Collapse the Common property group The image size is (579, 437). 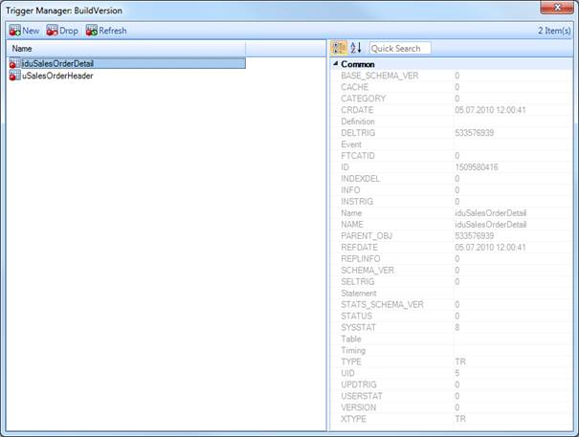(x=336, y=63)
